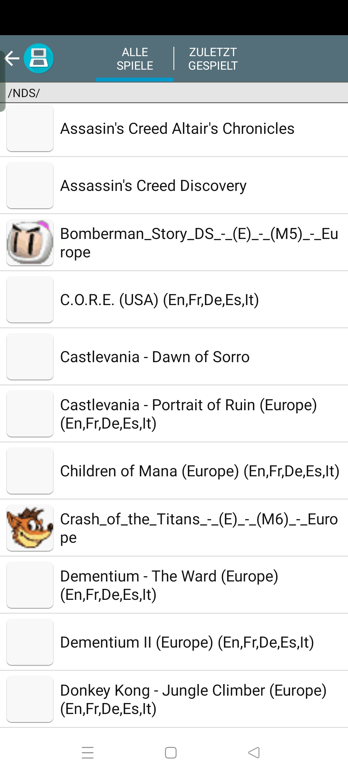The width and height of the screenshot is (348, 774).
Task: Start Castlevania - Dawn of Sorro
Action: pyautogui.click(x=174, y=357)
